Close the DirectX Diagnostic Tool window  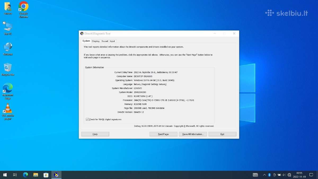tap(234, 33)
